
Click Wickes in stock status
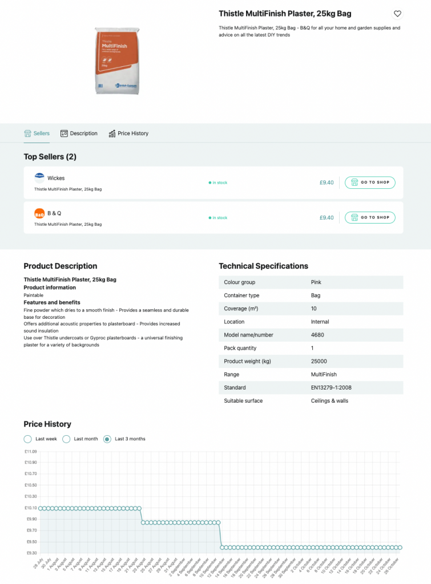[217, 182]
